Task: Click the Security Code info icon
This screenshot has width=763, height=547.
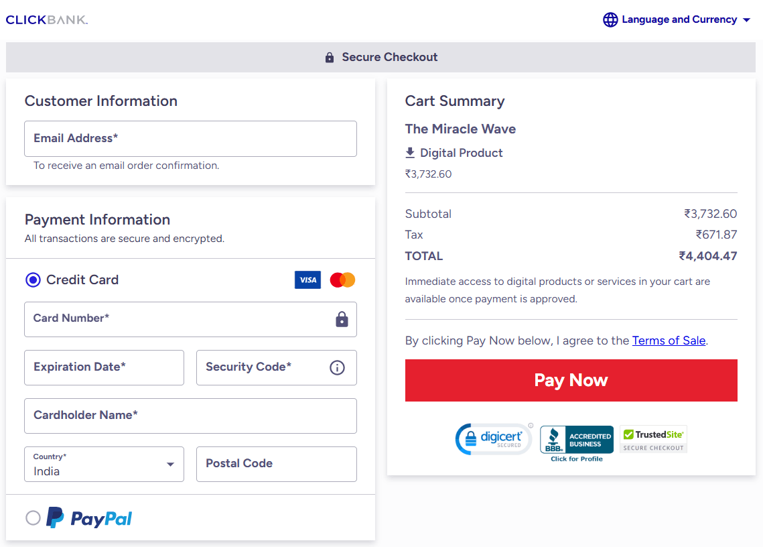Action: (337, 367)
